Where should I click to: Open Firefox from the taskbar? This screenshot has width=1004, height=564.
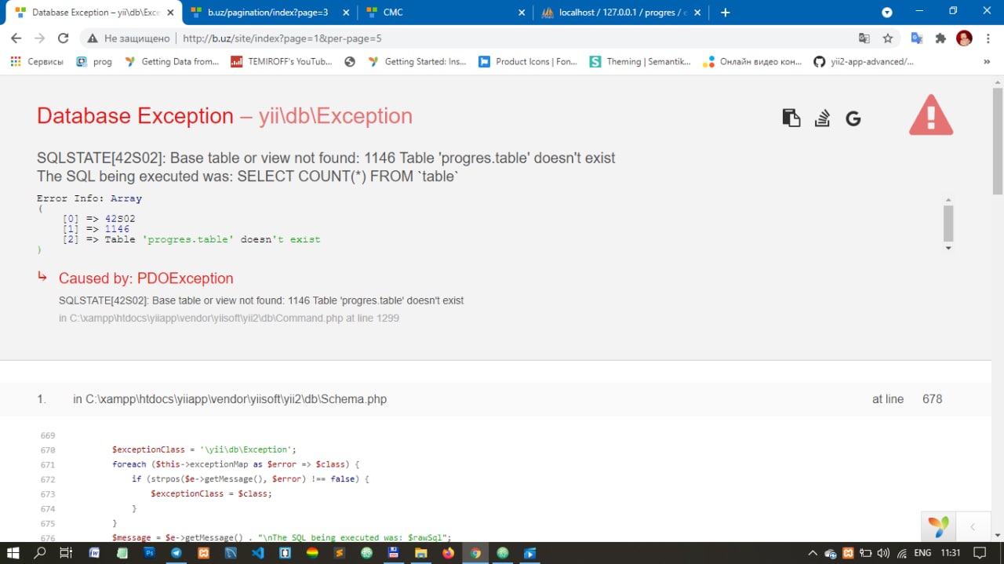(448, 553)
